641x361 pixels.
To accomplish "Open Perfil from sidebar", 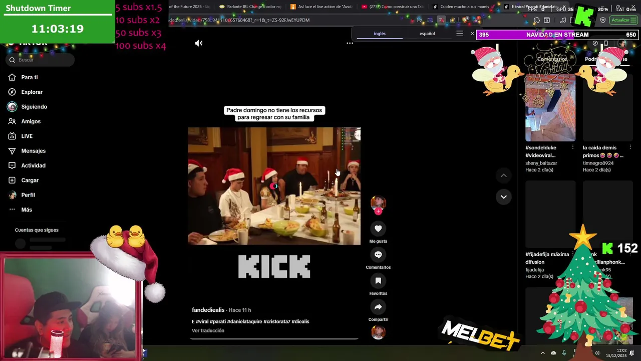I will [x=28, y=195].
